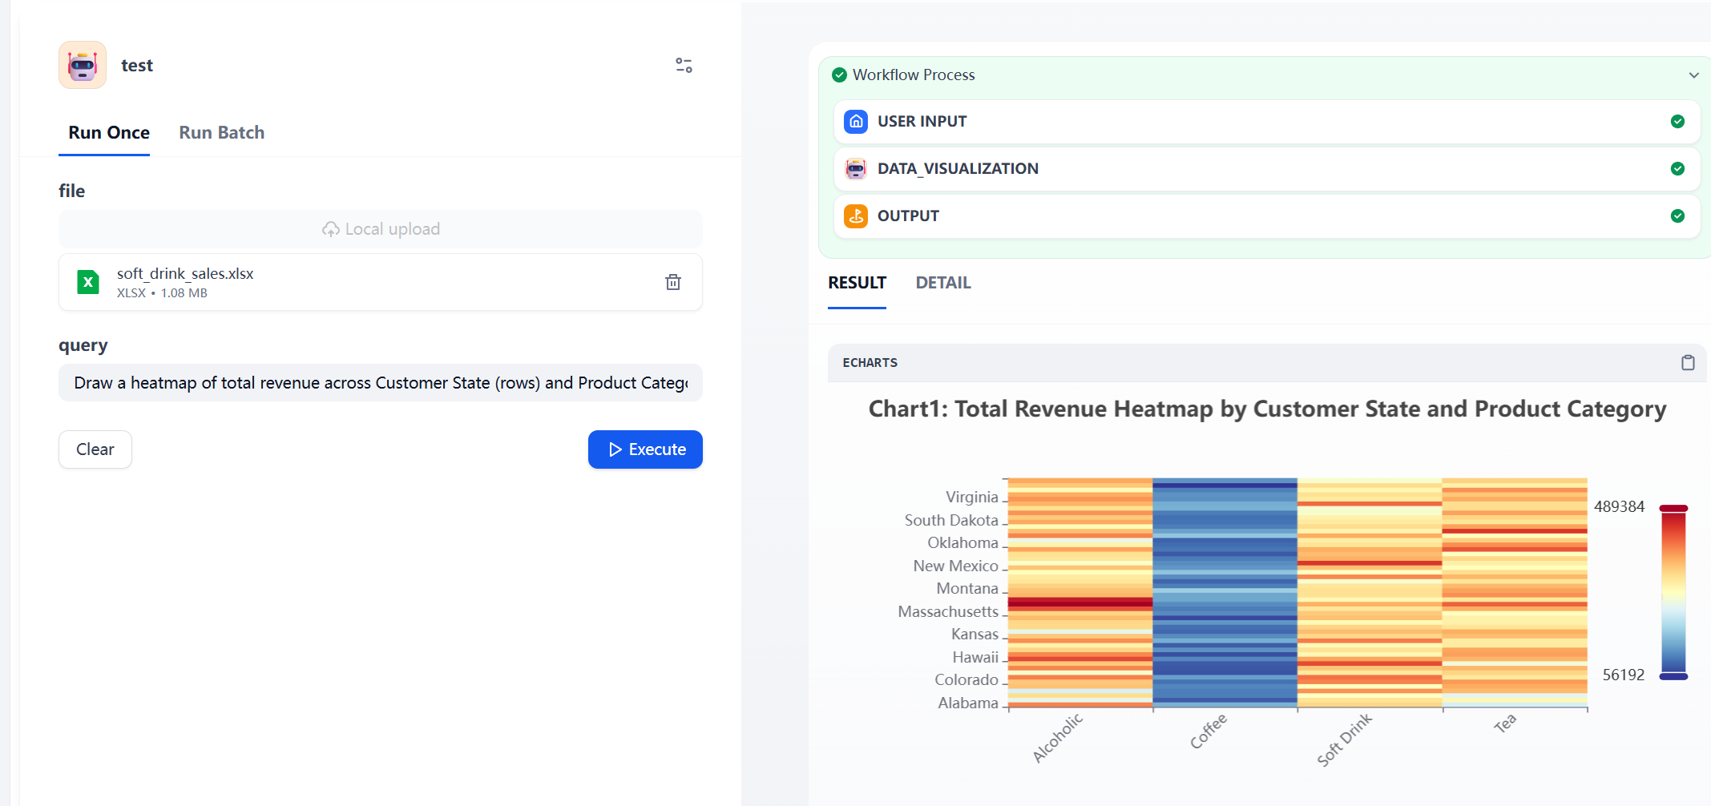Viewport: 1711px width, 806px height.
Task: Click the green Excel file type icon
Action: click(88, 282)
